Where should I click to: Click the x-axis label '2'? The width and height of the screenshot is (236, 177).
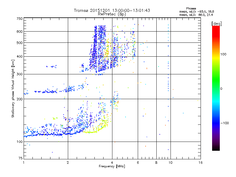pos(68,163)
